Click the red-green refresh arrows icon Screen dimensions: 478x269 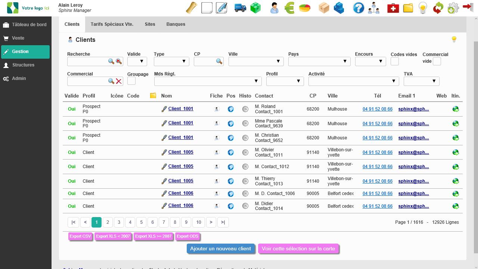click(x=438, y=8)
